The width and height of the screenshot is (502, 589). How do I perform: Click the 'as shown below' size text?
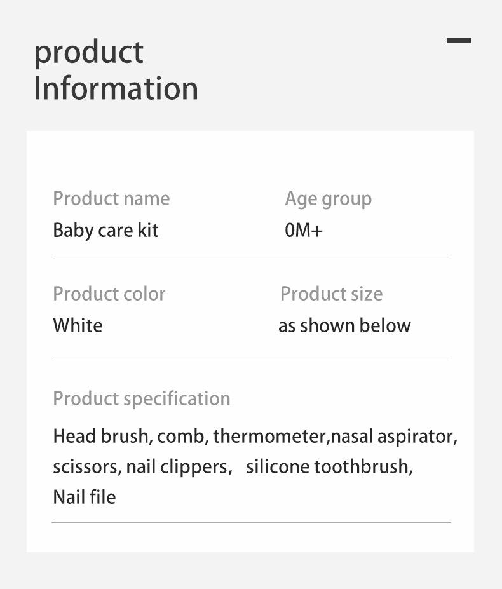click(344, 325)
